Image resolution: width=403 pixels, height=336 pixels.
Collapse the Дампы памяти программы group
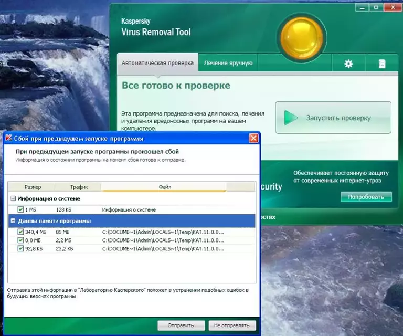coord(13,220)
